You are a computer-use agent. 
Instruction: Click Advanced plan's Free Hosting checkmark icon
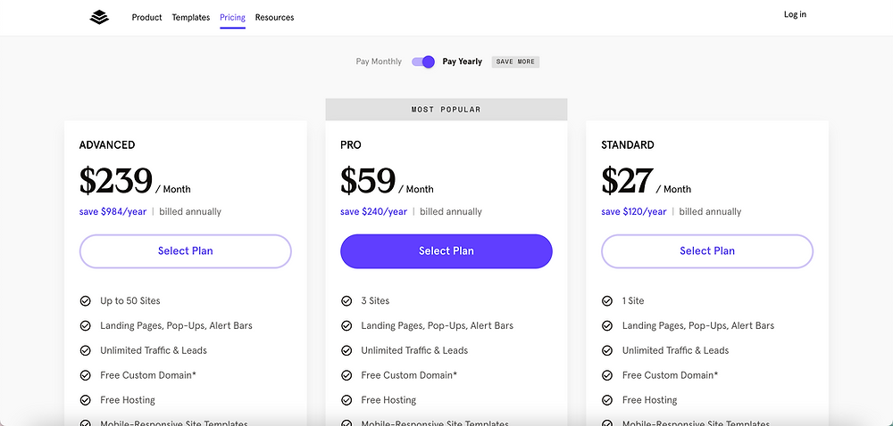tap(86, 400)
